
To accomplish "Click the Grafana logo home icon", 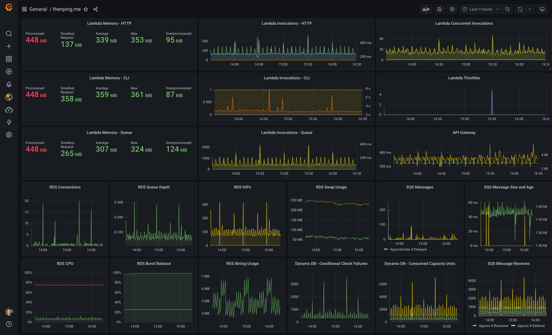I will pos(9,7).
